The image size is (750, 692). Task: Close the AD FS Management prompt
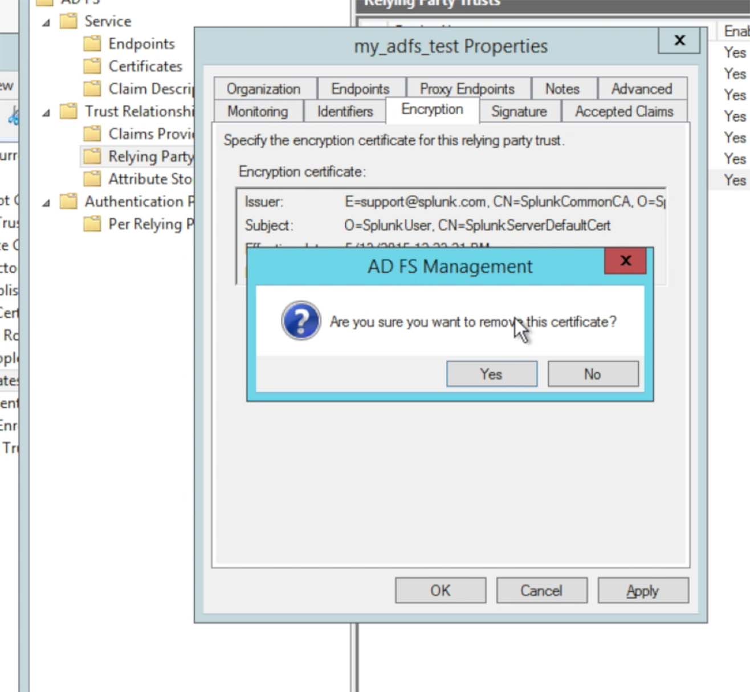[x=625, y=260]
